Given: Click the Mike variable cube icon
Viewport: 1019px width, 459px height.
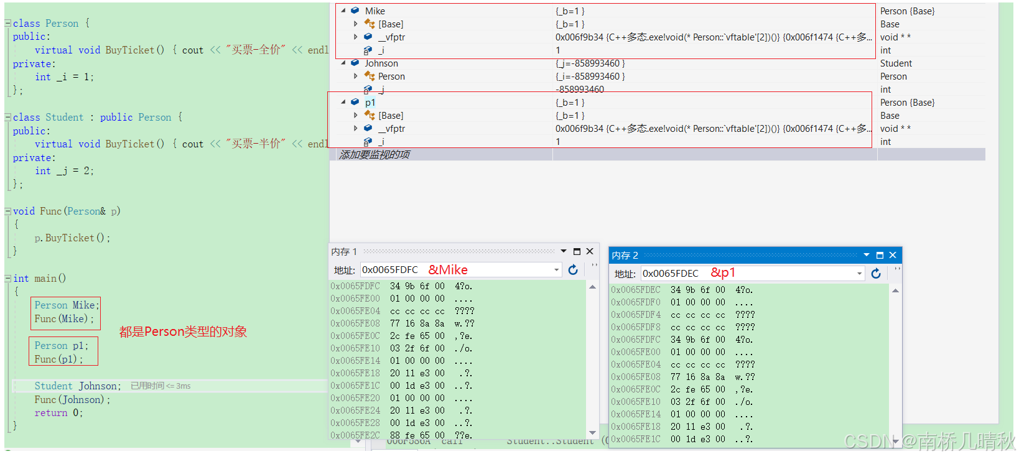Looking at the screenshot, I should (x=355, y=11).
